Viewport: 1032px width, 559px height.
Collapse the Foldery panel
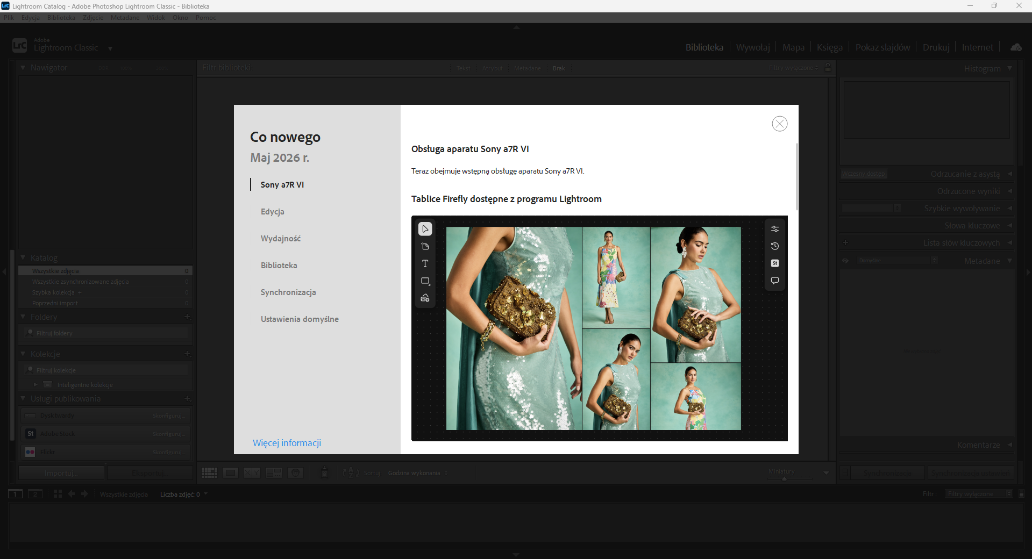point(23,317)
